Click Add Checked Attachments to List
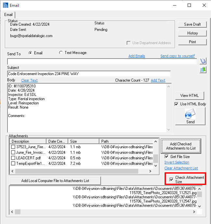 click(181, 146)
